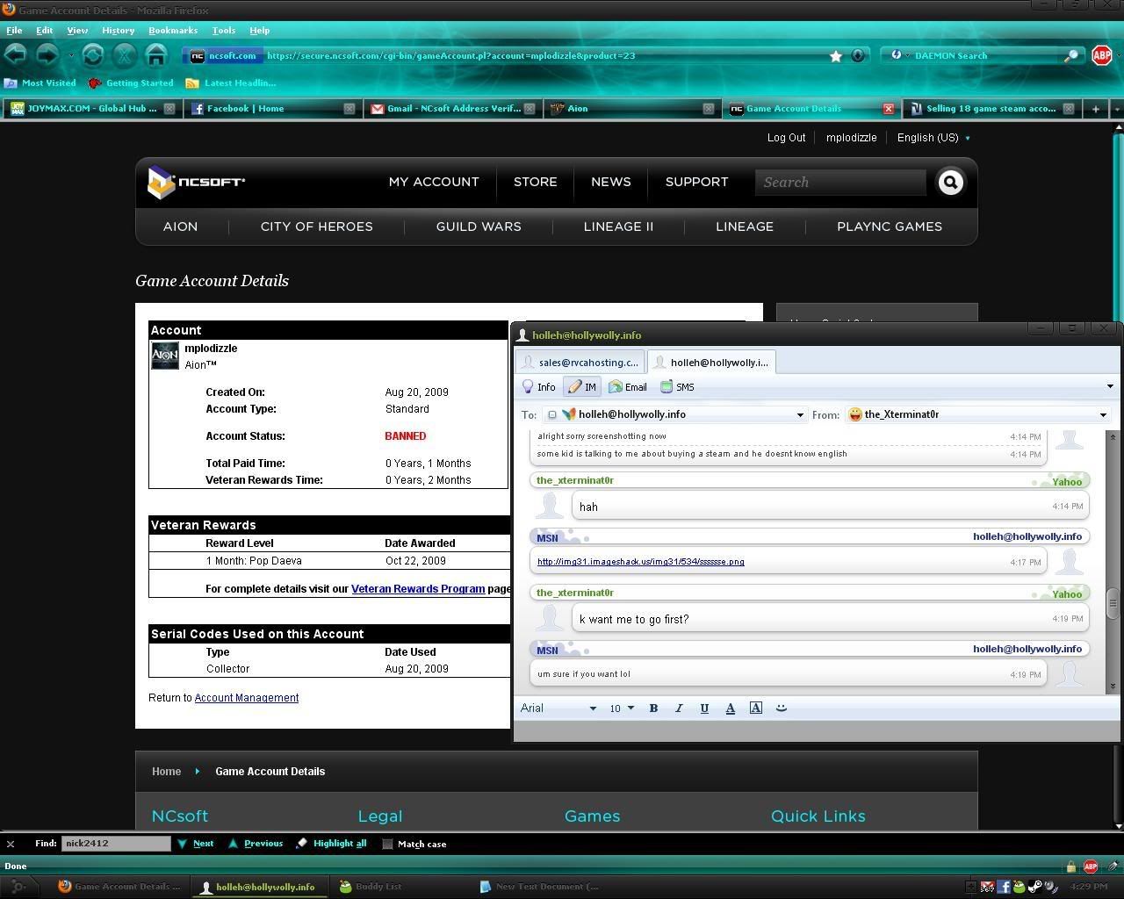
Task: Open the search engine selector dropdown
Action: (x=900, y=55)
